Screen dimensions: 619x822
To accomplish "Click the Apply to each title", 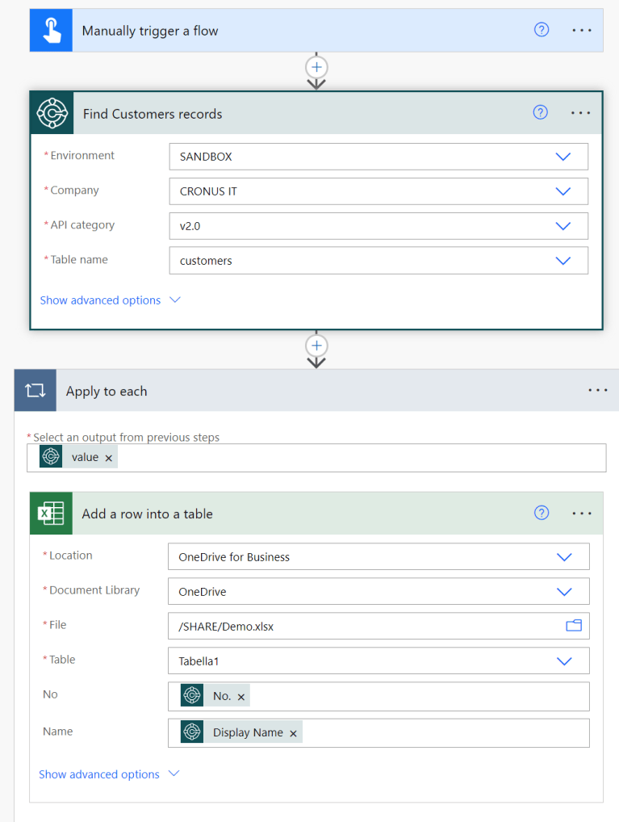I will click(x=107, y=391).
